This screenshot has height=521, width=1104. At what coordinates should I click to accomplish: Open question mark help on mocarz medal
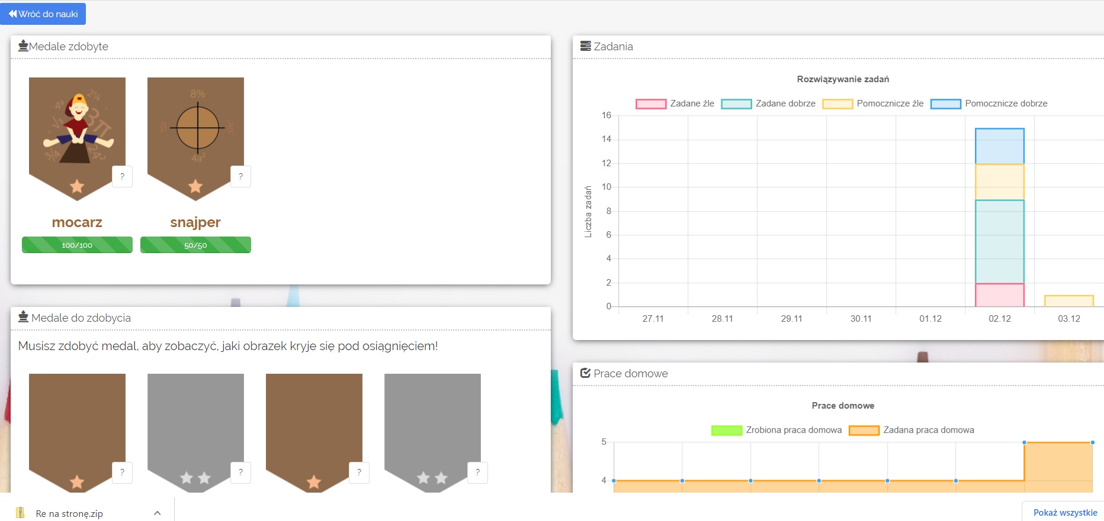coord(122,176)
